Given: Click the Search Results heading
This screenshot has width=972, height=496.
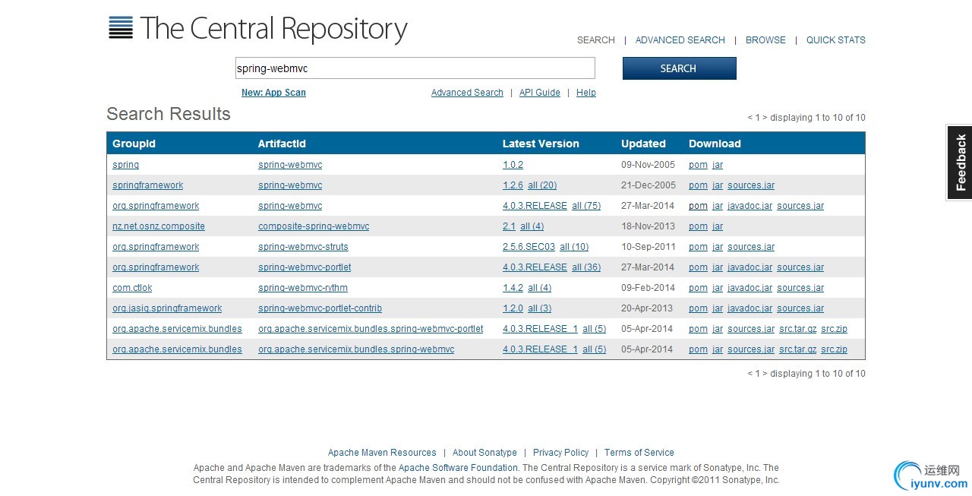Looking at the screenshot, I should pos(169,114).
